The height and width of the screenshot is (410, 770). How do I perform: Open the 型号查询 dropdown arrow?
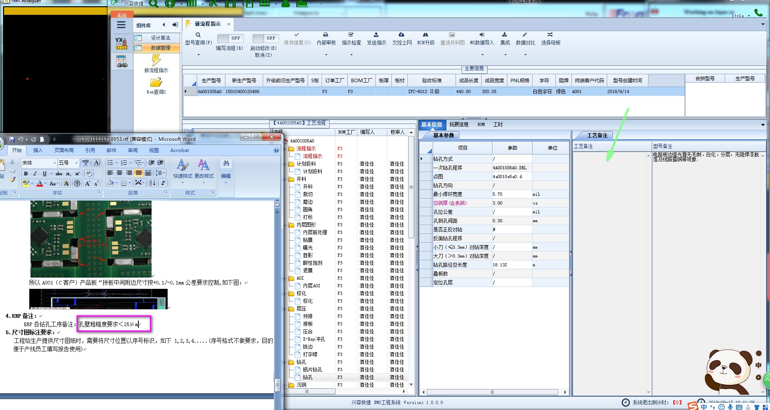(x=198, y=55)
